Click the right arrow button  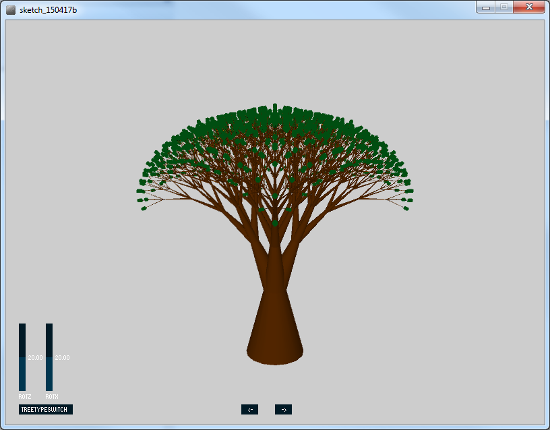pos(283,409)
